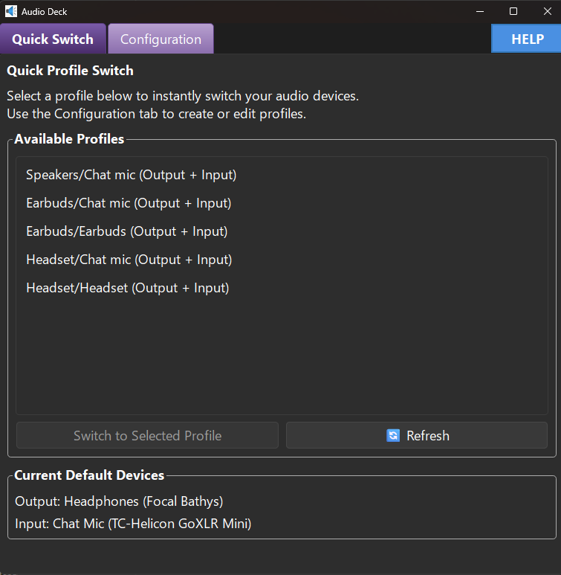Highlight the Headset/Headset profile

127,288
